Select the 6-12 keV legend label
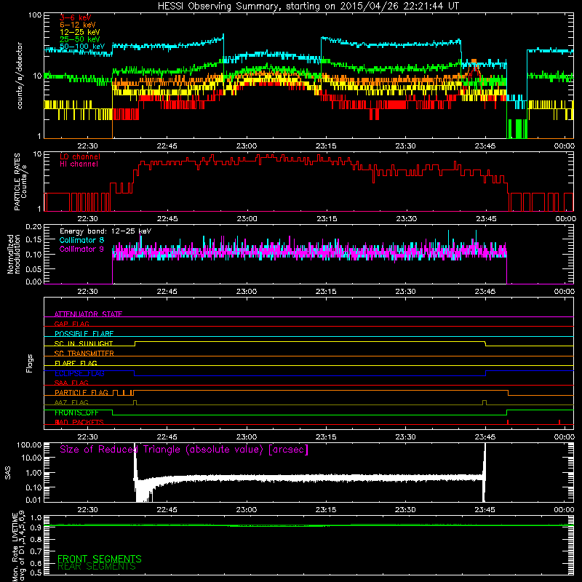 point(78,25)
